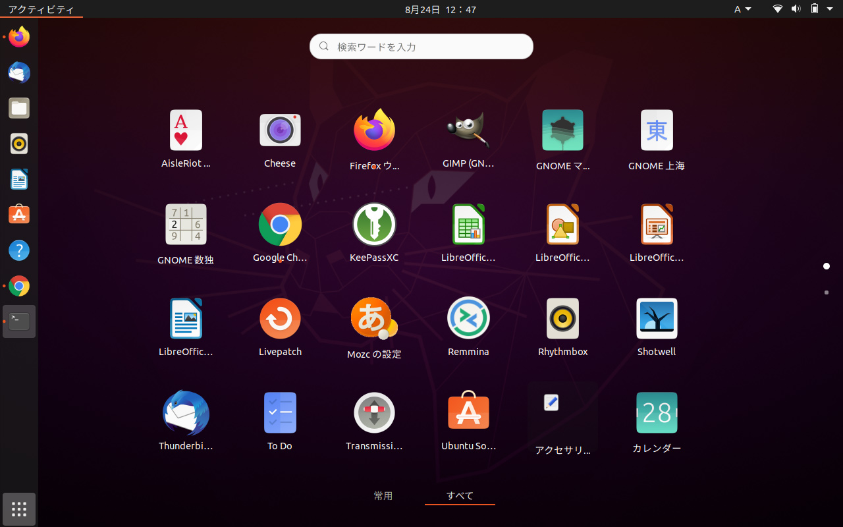Screen dimensions: 843x527
Task: Open Thunderbird mail from the dock
Action: (19, 72)
